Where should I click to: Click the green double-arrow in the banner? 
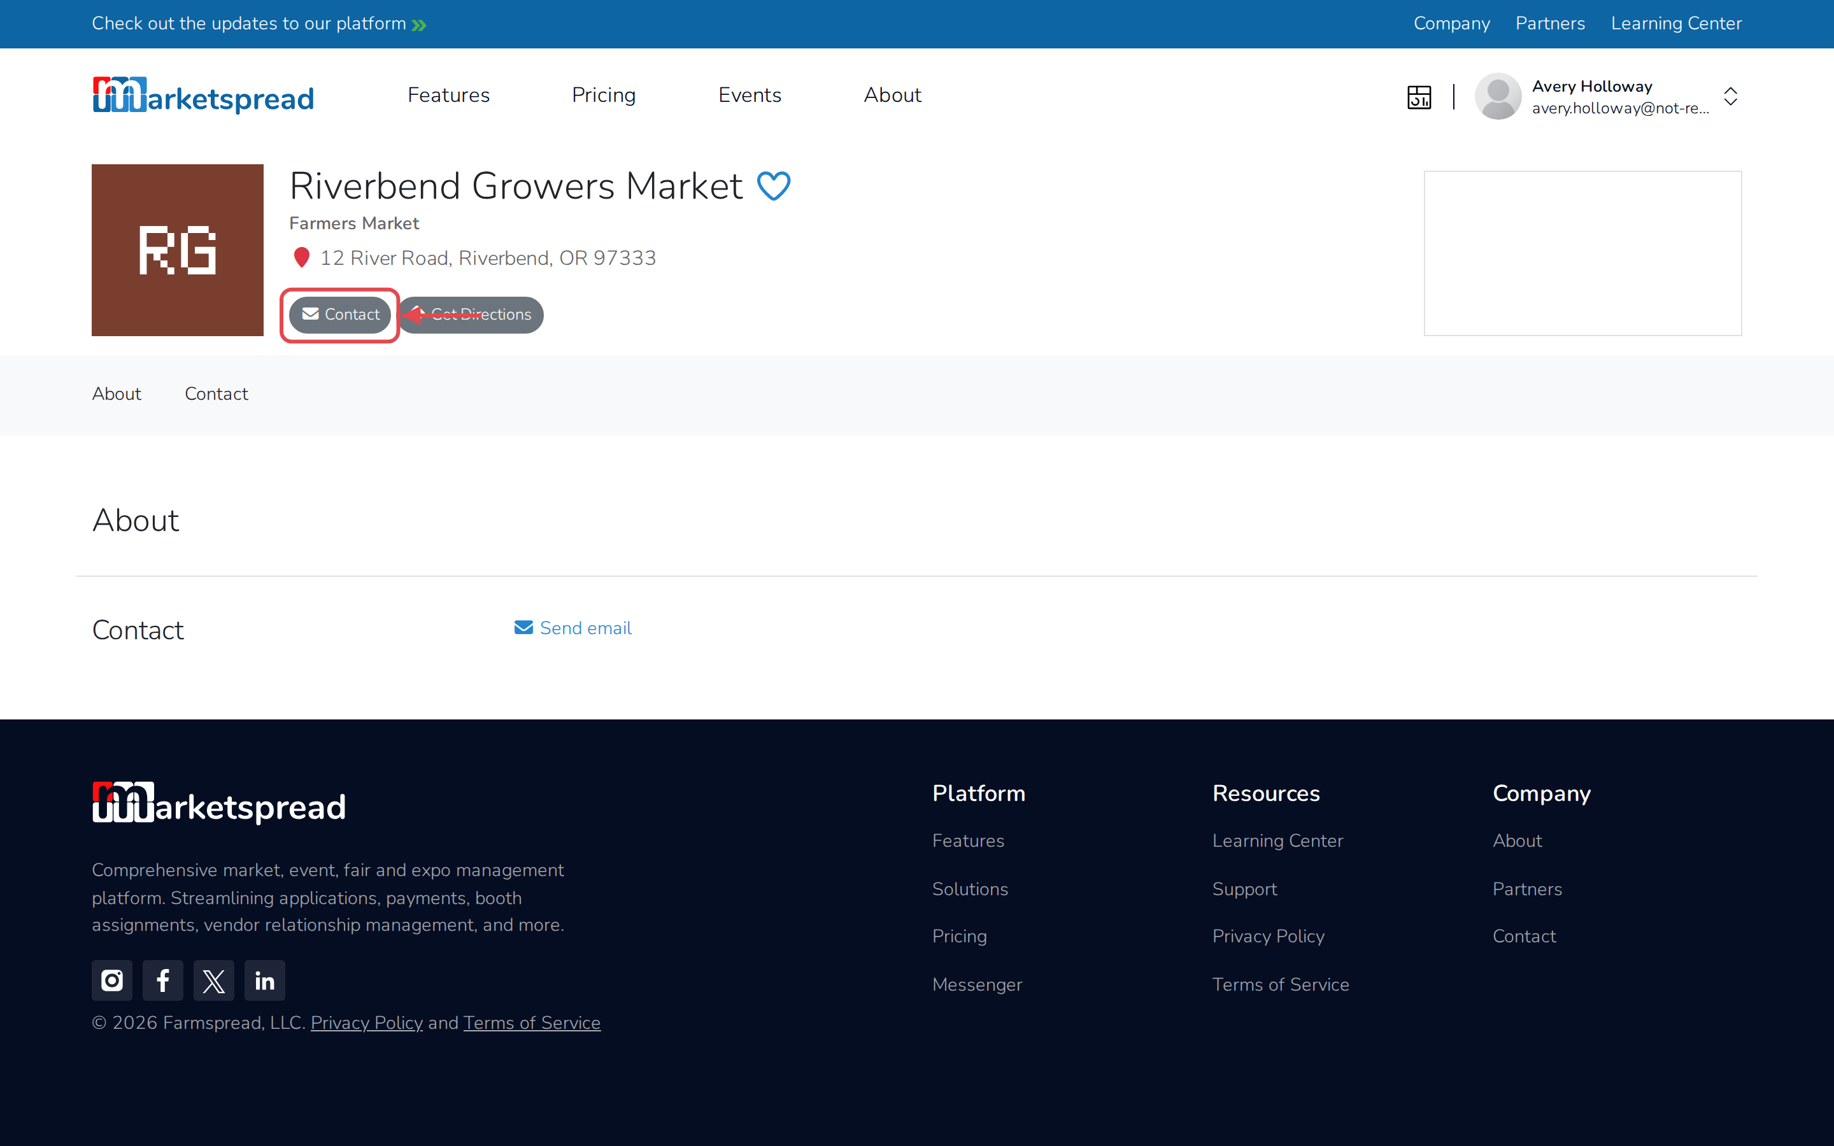(x=419, y=25)
